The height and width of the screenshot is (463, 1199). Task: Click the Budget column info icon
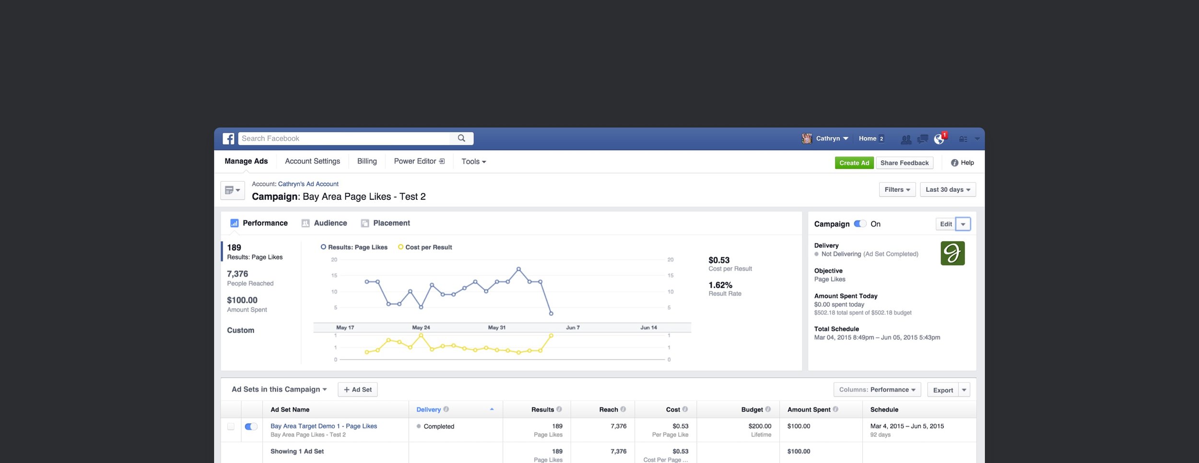click(x=768, y=409)
